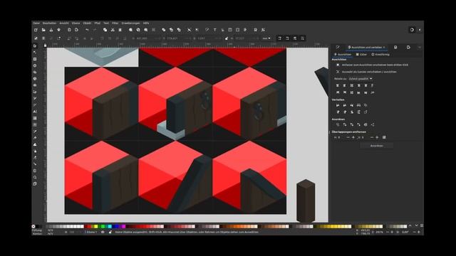The width and height of the screenshot is (456, 256).
Task: Pick the magenta palette swatch
Action: coord(123,226)
